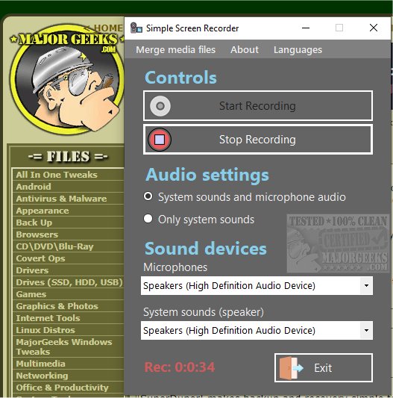This screenshot has height=398, width=393.
Task: Open the Microphones combo box device list
Action: coord(257,285)
